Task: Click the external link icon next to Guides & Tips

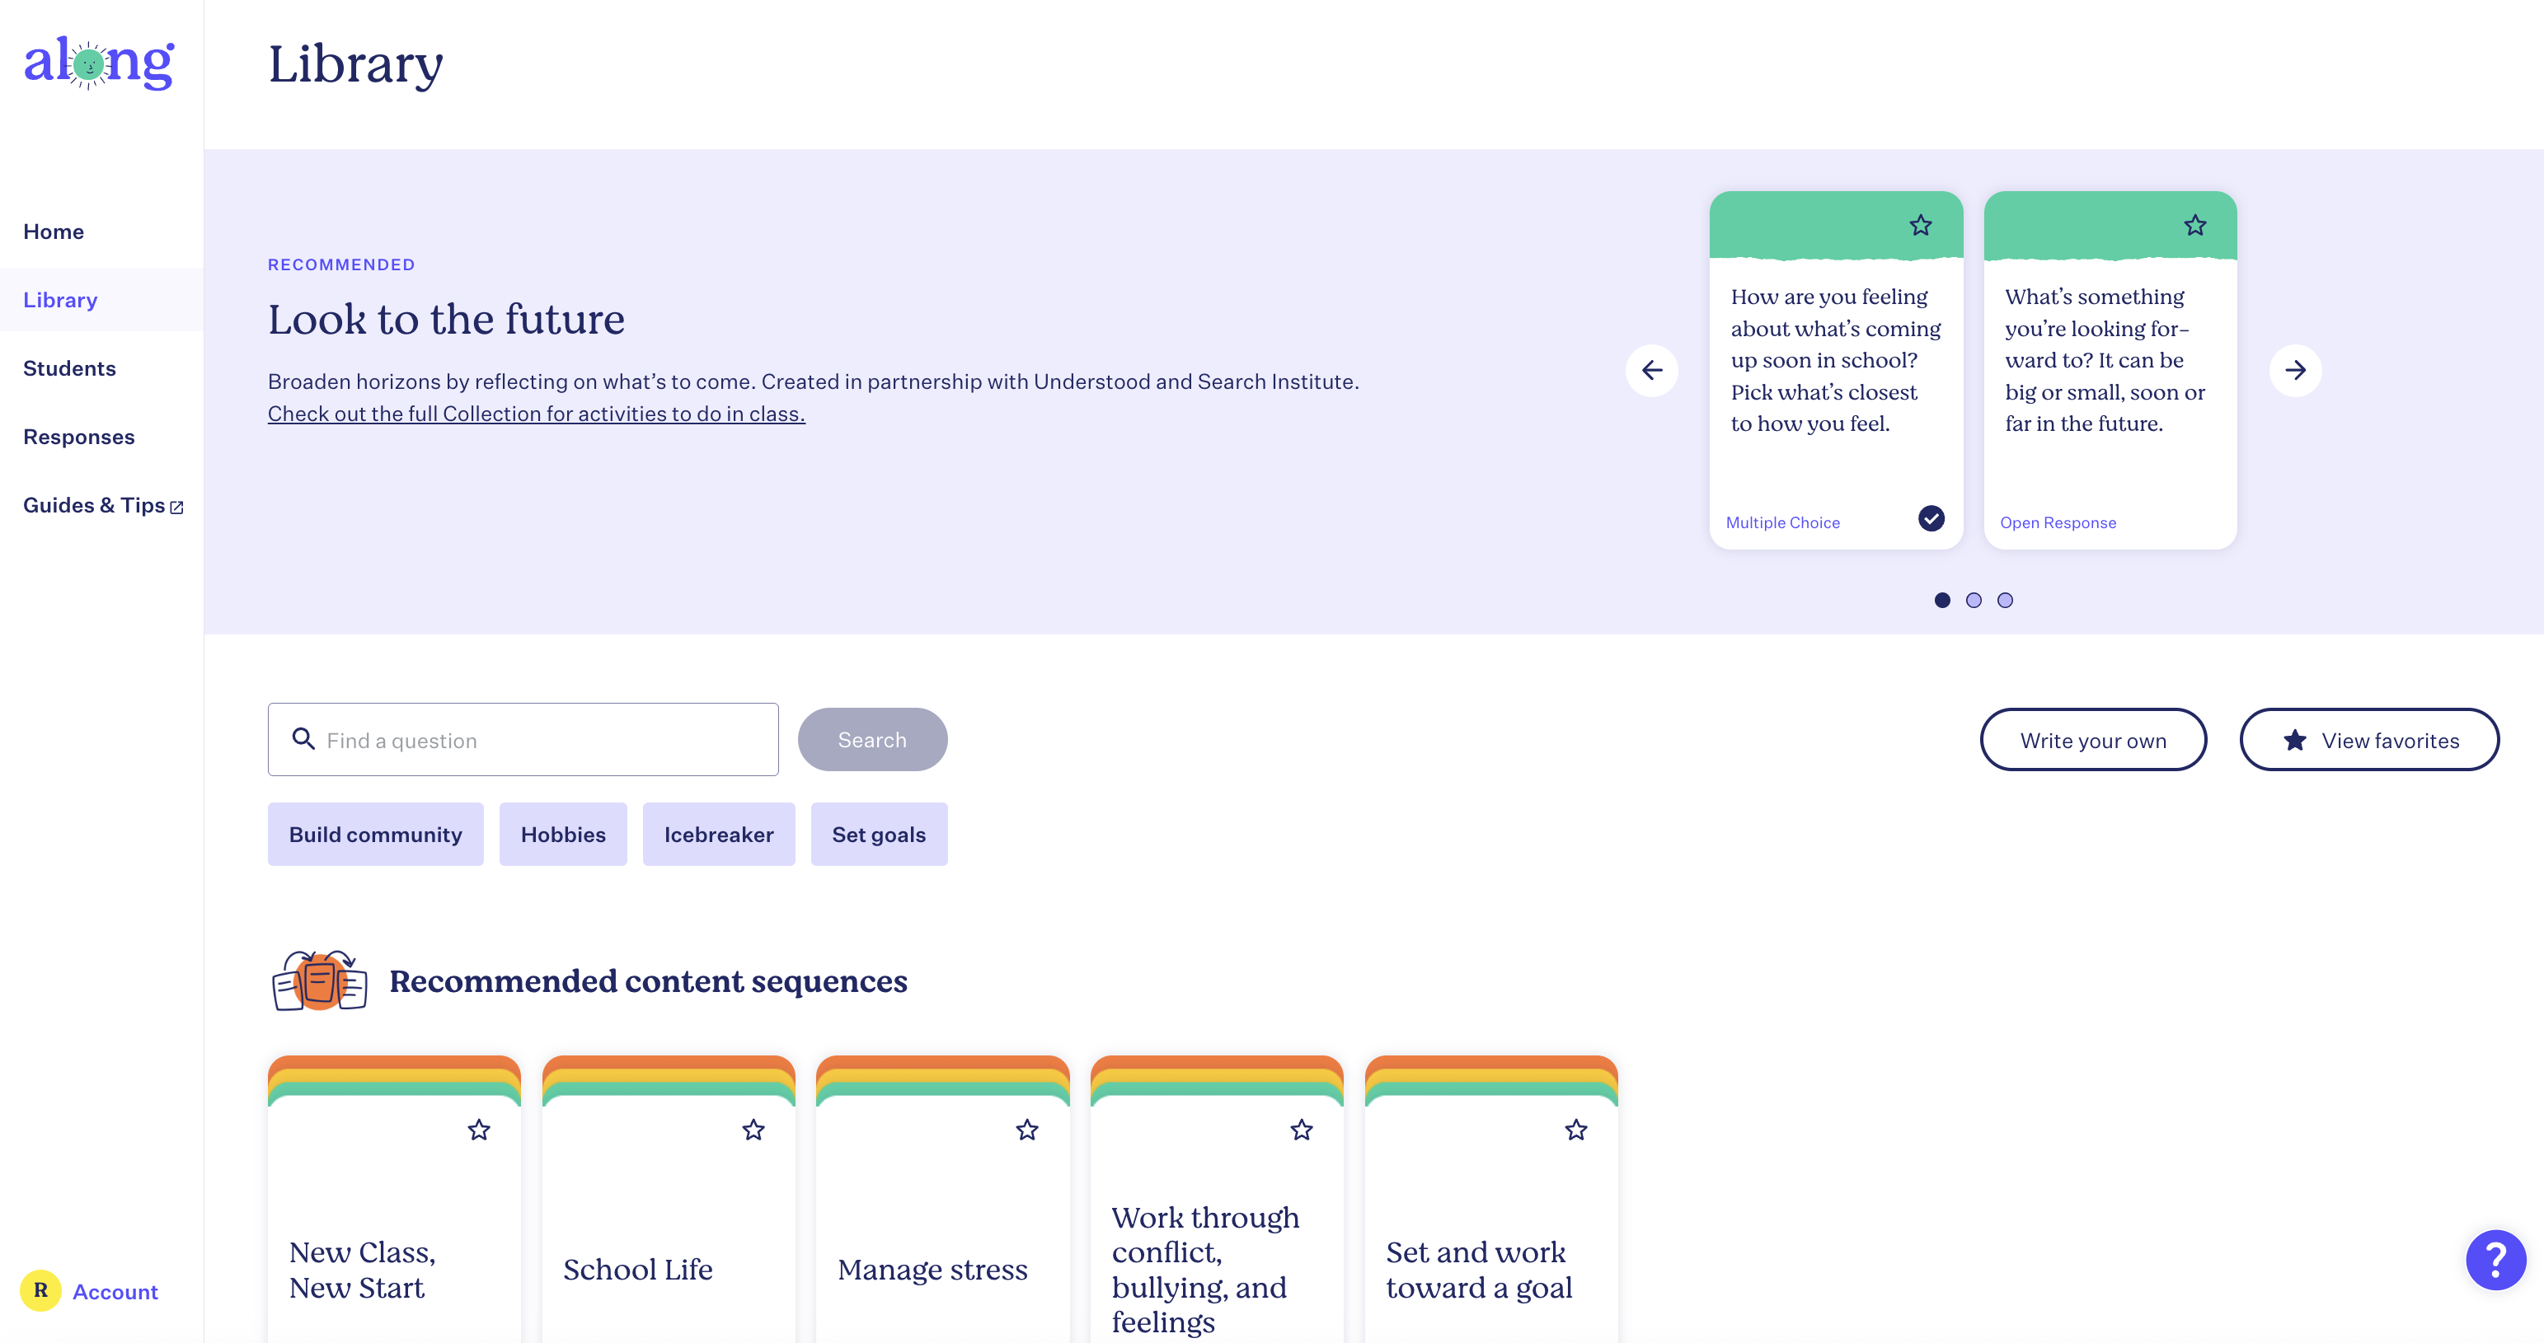Action: click(176, 506)
